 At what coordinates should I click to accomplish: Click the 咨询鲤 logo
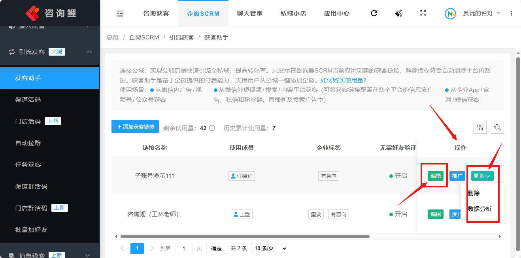(51, 13)
